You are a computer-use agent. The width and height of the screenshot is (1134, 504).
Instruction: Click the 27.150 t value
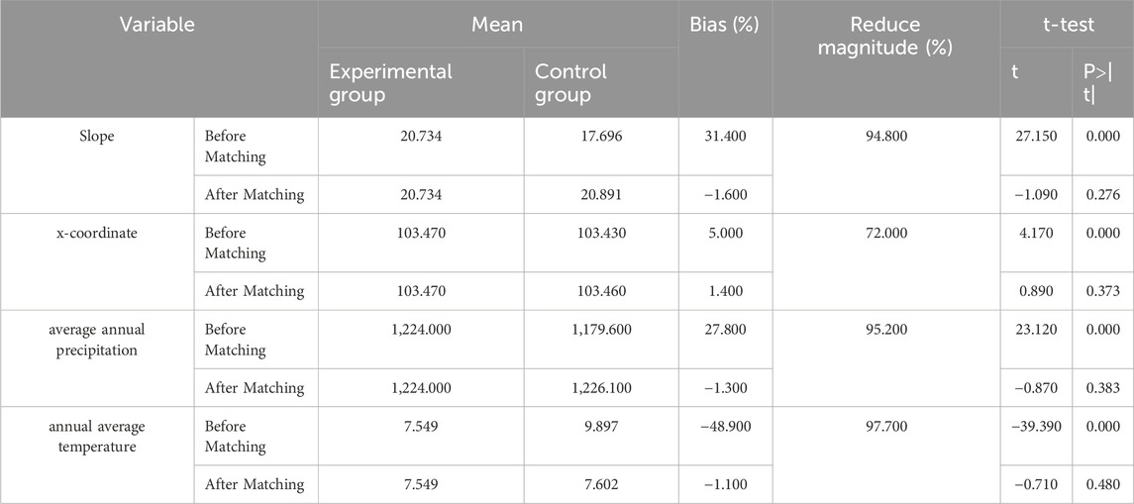pos(1036,136)
